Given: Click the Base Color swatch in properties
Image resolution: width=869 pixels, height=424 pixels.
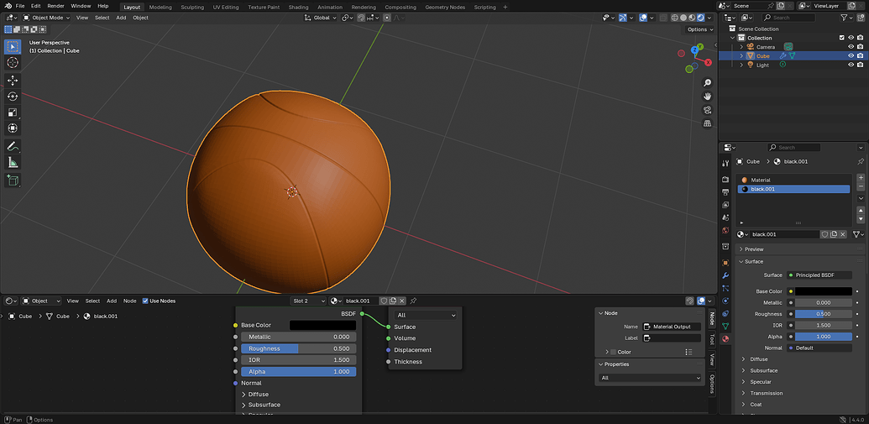Looking at the screenshot, I should click(824, 291).
